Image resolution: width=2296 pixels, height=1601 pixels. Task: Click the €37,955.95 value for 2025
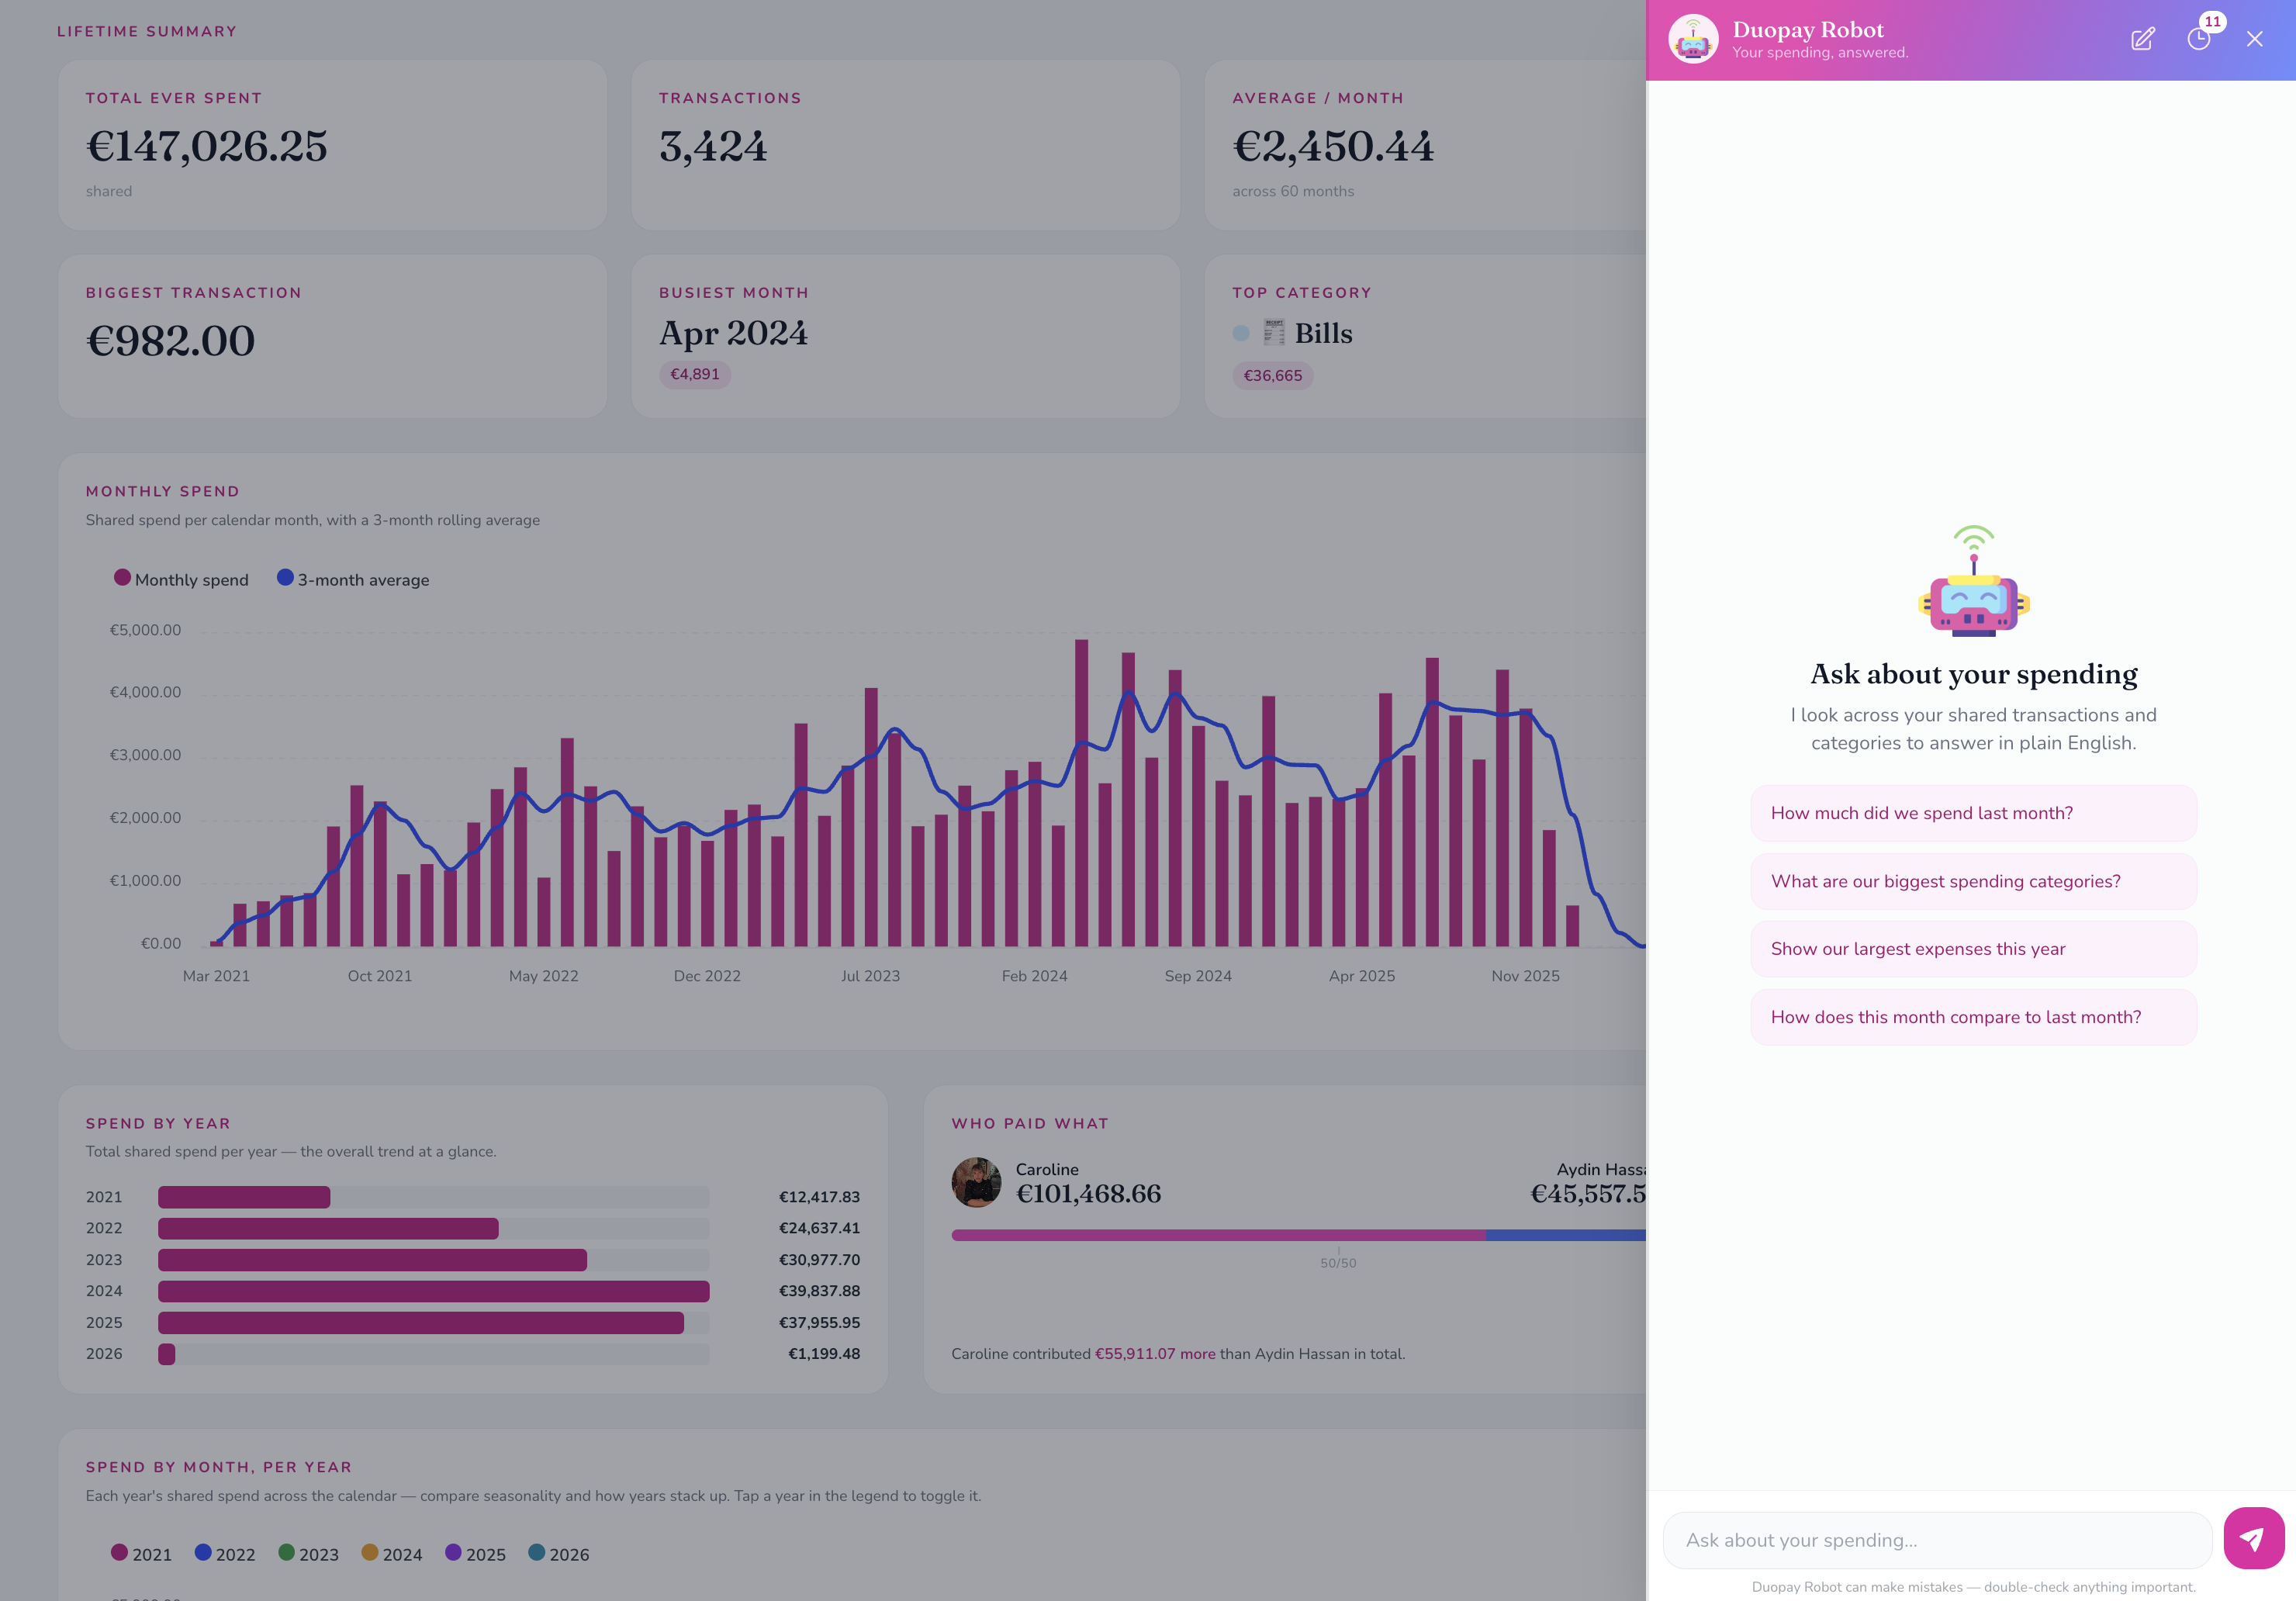pos(819,1322)
